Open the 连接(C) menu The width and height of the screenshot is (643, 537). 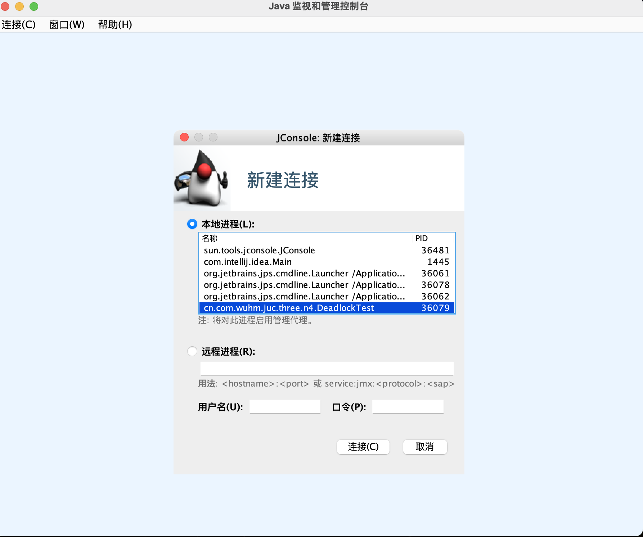click(x=19, y=24)
